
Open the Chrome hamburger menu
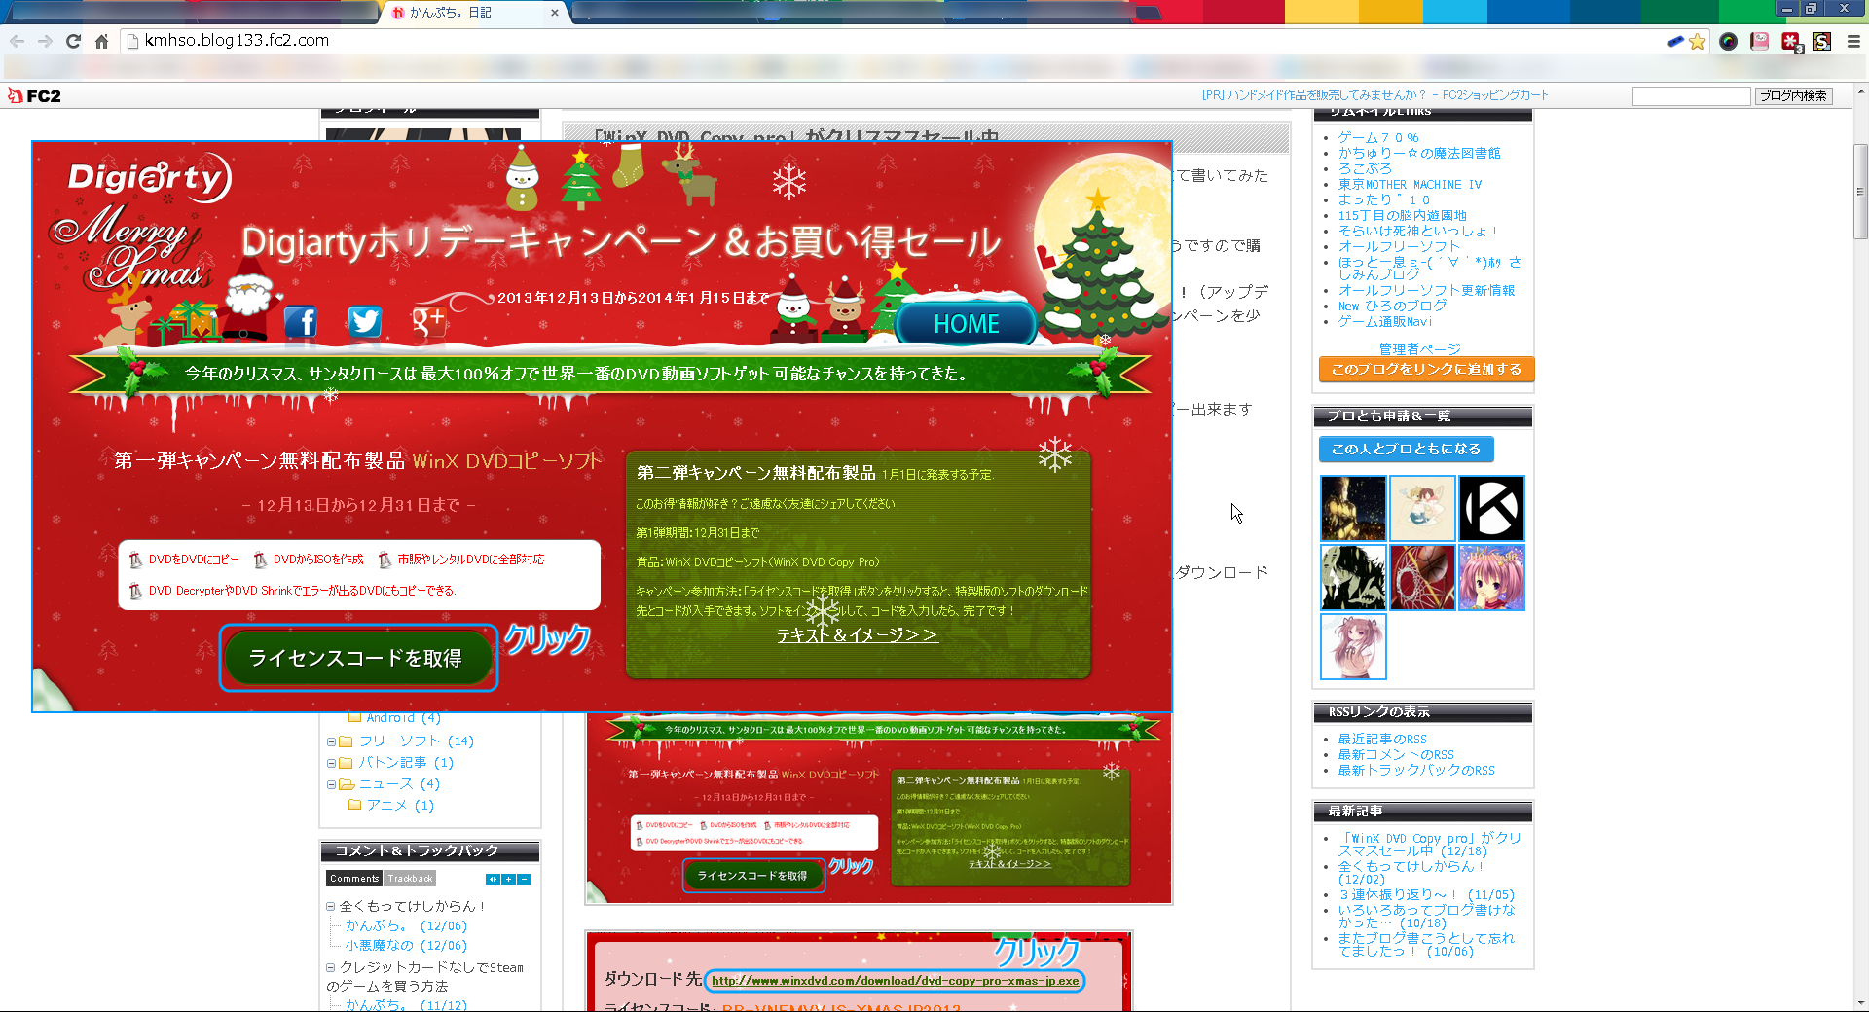coord(1853,41)
